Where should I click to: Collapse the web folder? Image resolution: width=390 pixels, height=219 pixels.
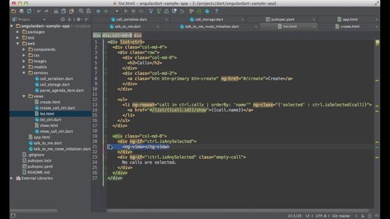[18, 44]
